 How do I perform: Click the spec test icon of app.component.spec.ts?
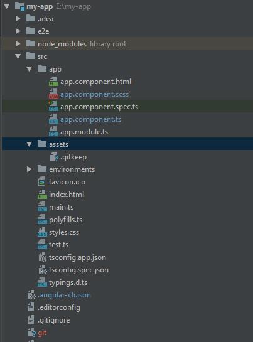click(x=53, y=107)
